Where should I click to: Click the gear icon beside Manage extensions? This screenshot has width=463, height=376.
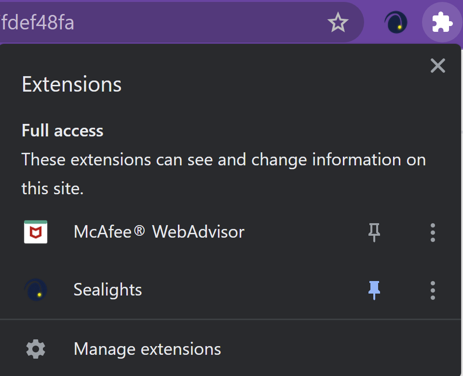[x=36, y=349]
